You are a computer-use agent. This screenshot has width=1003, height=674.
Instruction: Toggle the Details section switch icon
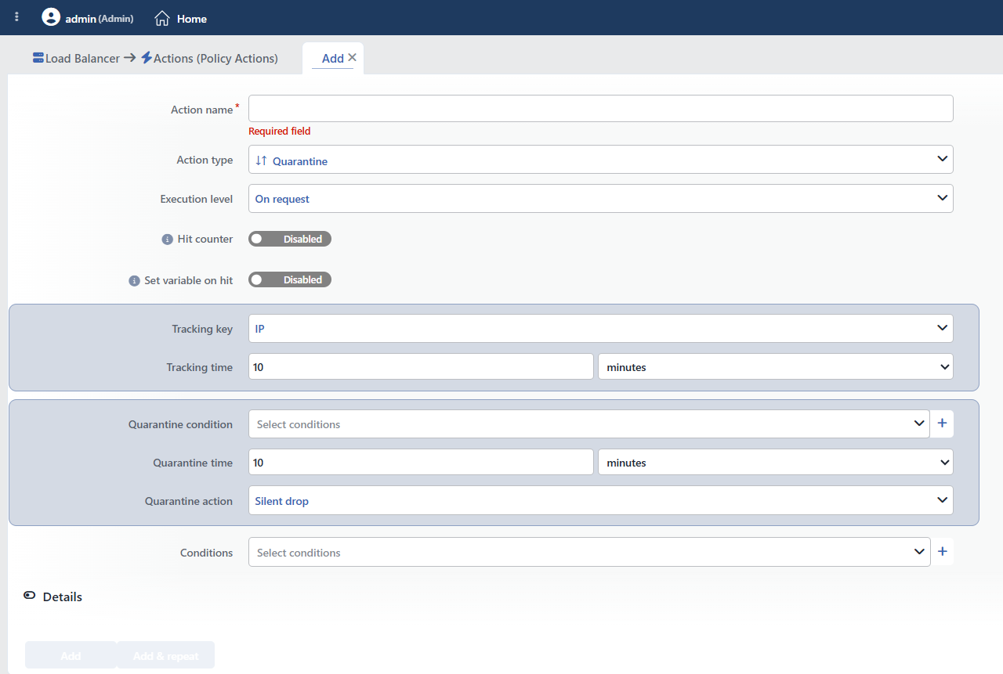[x=30, y=596]
